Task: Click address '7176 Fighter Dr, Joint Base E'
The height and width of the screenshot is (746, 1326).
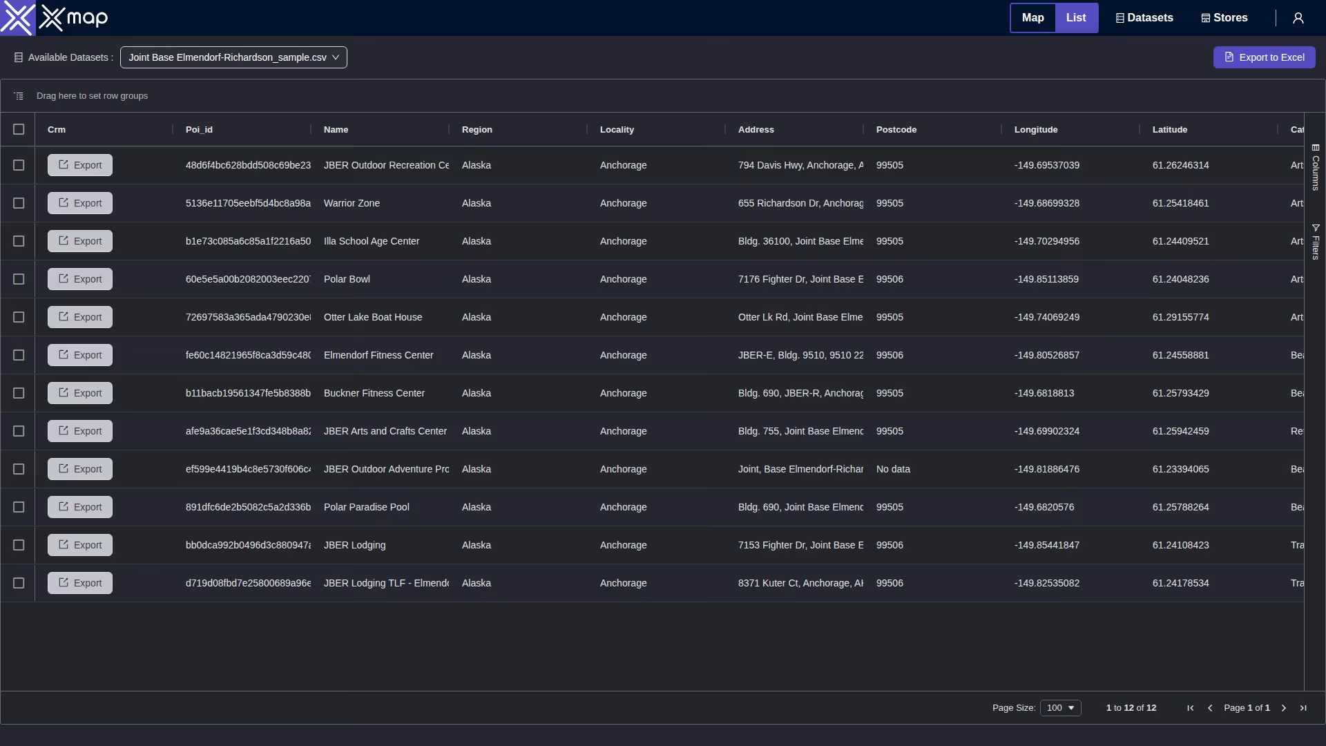Action: (x=801, y=279)
